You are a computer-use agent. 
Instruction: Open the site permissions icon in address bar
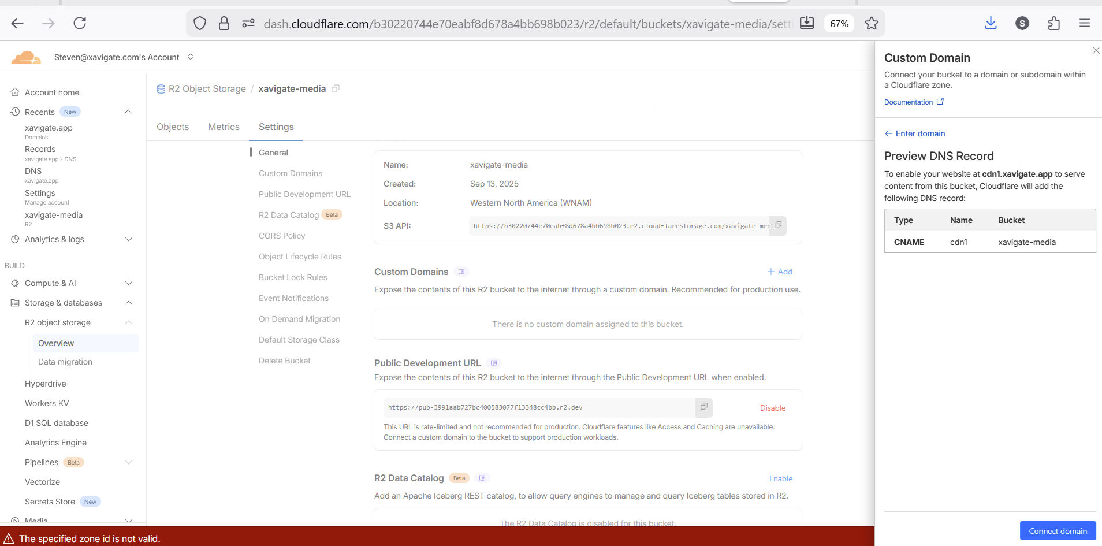coord(248,24)
